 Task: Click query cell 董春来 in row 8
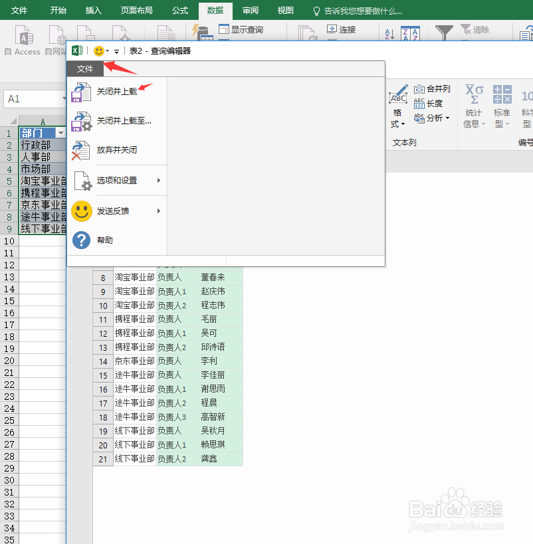[221, 278]
